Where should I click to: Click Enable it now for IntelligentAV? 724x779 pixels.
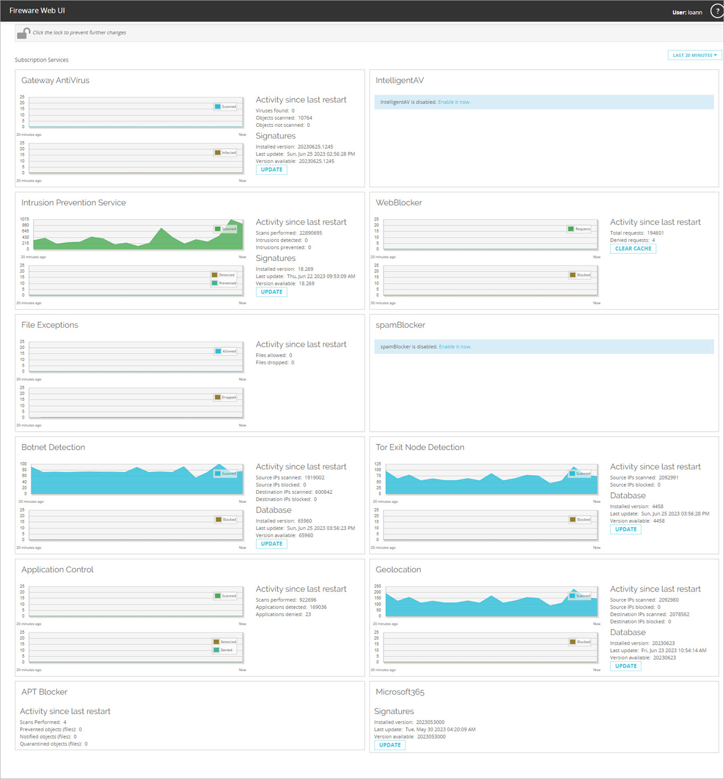click(x=454, y=102)
